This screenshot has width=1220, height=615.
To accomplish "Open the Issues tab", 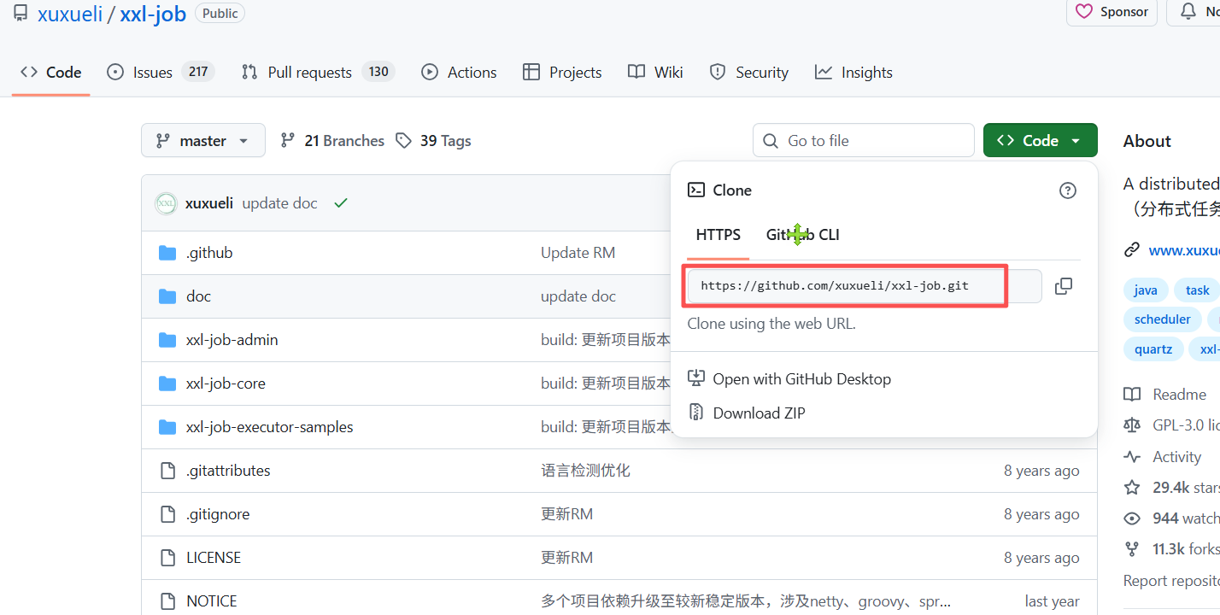I will [161, 73].
